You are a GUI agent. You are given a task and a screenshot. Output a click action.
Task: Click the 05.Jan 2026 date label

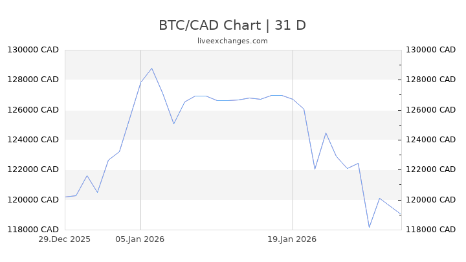[x=140, y=239]
